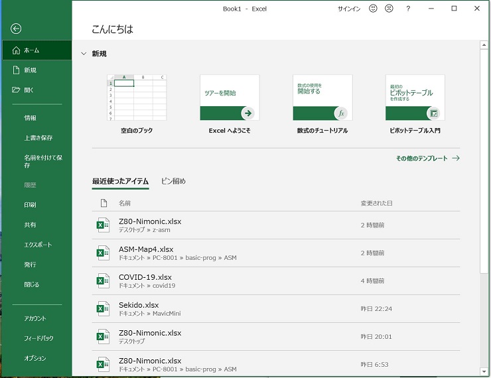Viewport: 491px width, 378px height.
Task: Click the 2 時間前 date for ASM-Map4.xlsx
Action: [372, 253]
